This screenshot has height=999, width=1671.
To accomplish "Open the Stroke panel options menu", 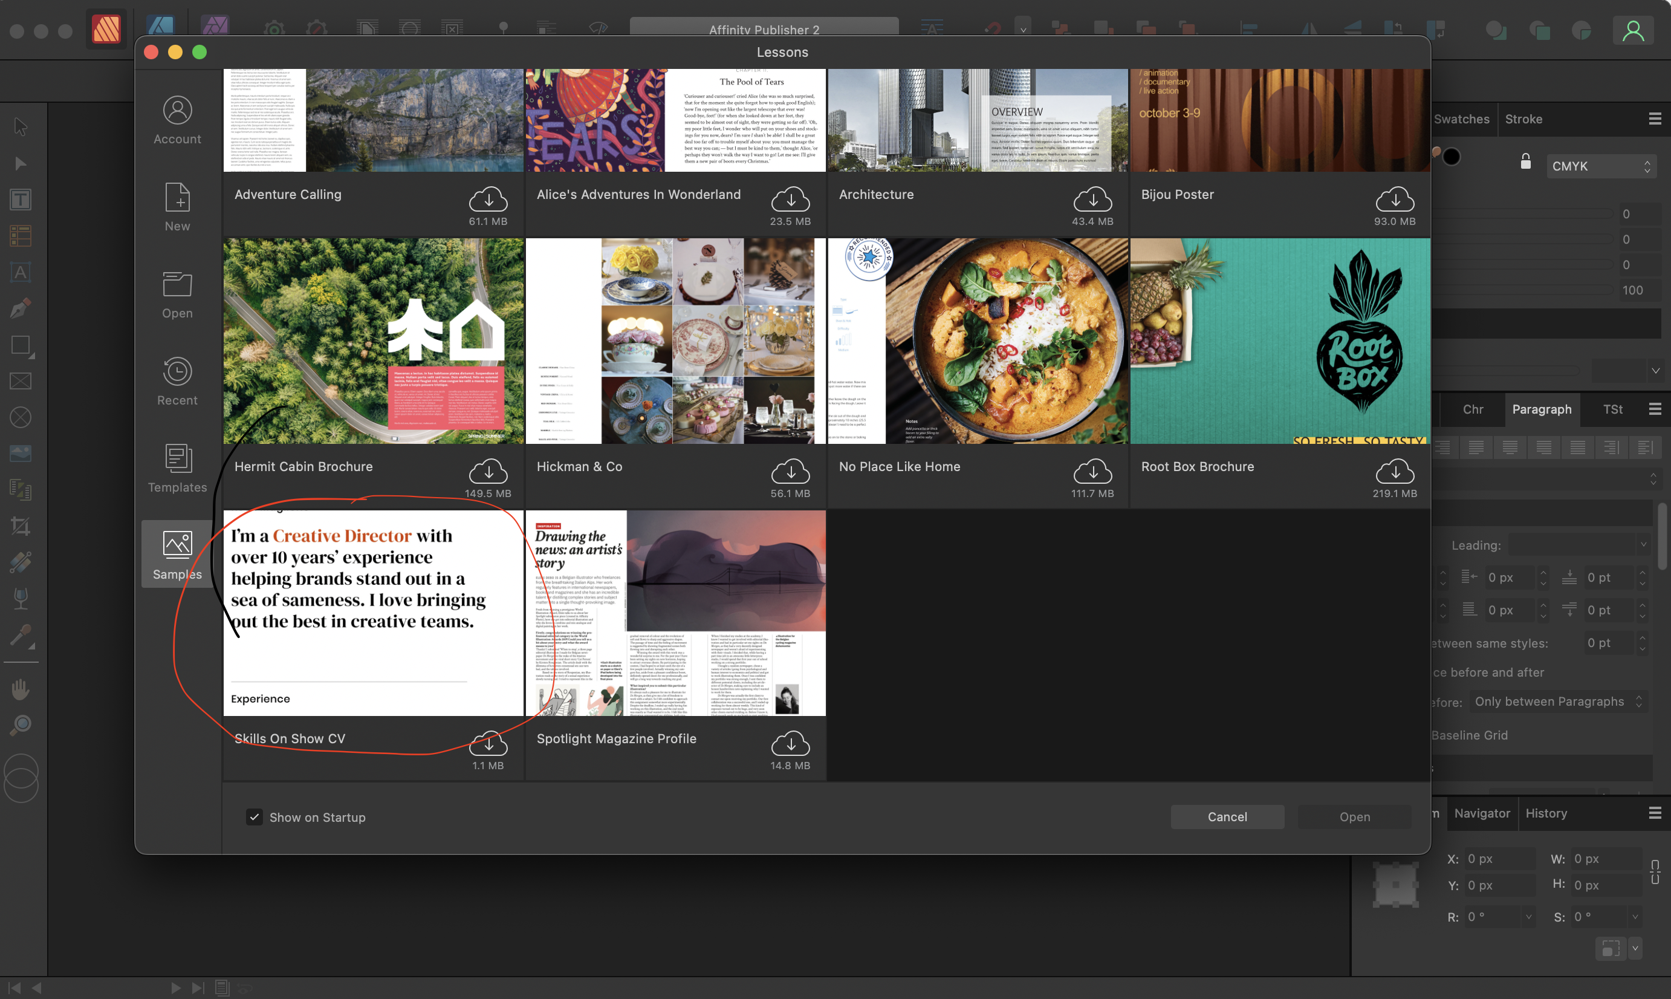I will coord(1654,119).
